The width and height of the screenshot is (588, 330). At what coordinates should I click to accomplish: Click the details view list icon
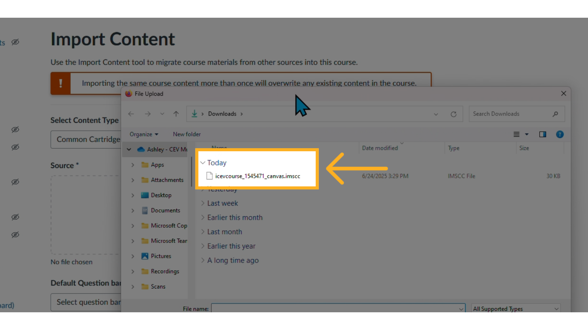(517, 134)
